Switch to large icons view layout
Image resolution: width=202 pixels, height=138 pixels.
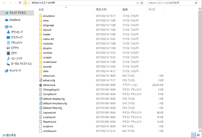(198, 135)
